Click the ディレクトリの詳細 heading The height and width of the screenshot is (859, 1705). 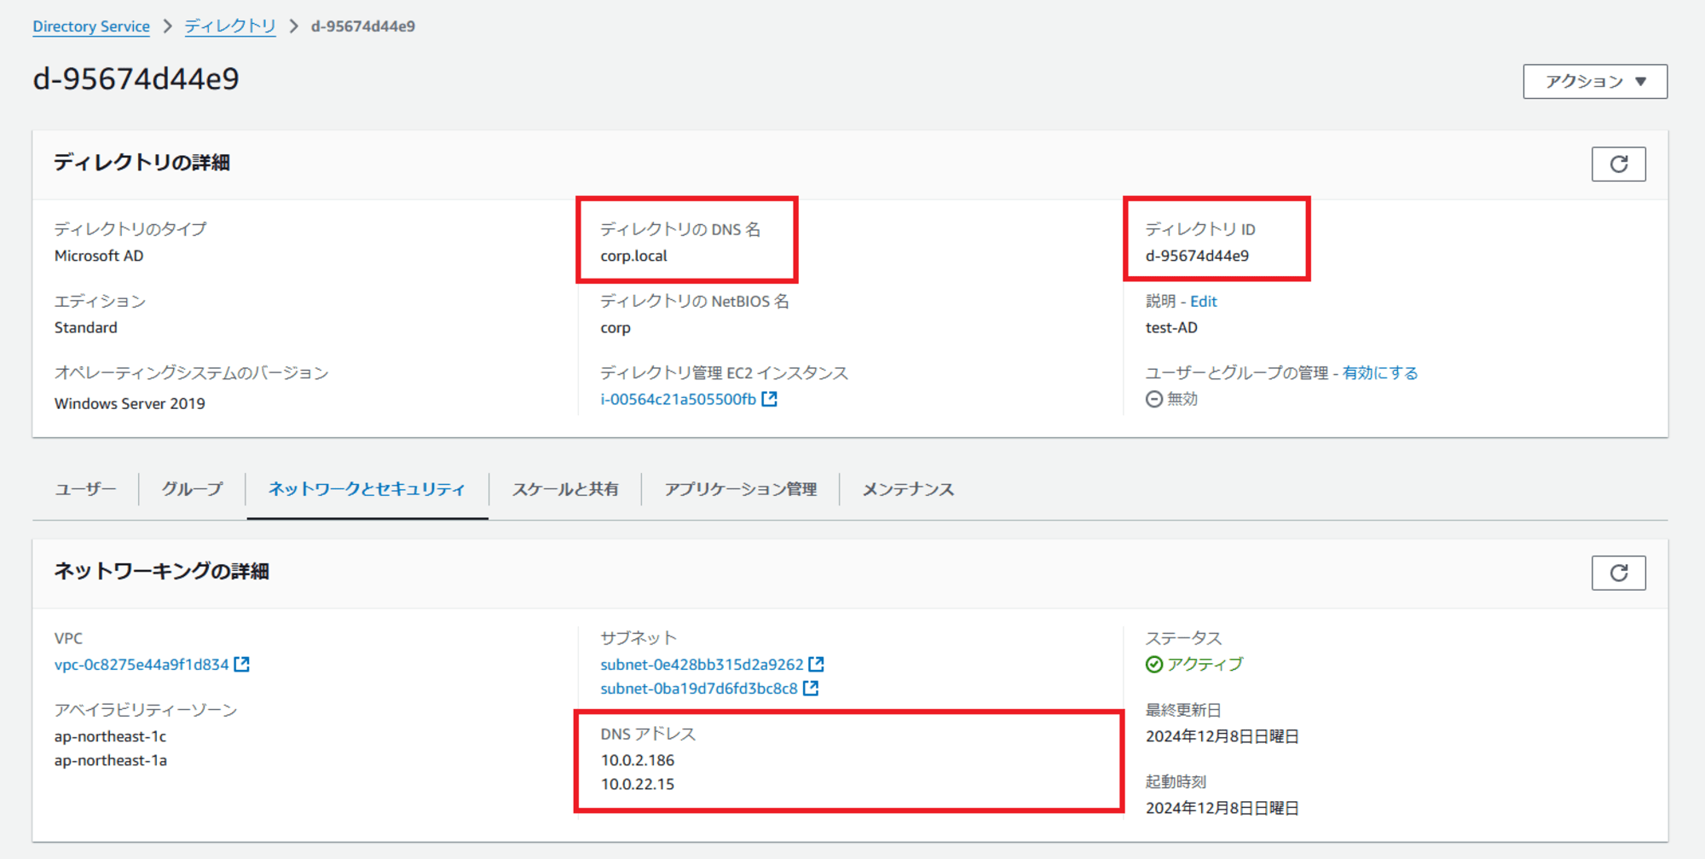pos(142,162)
